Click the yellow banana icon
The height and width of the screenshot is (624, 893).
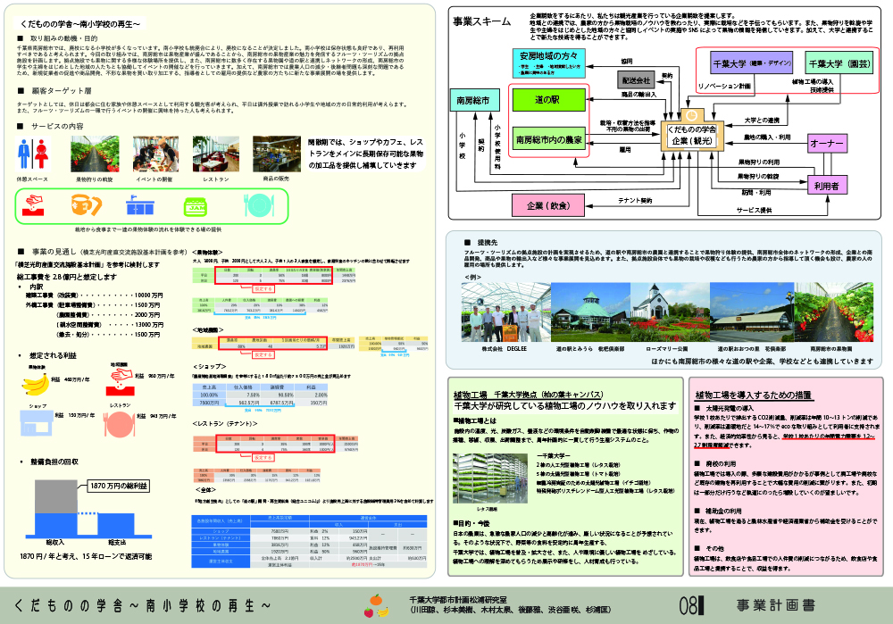tap(35, 384)
